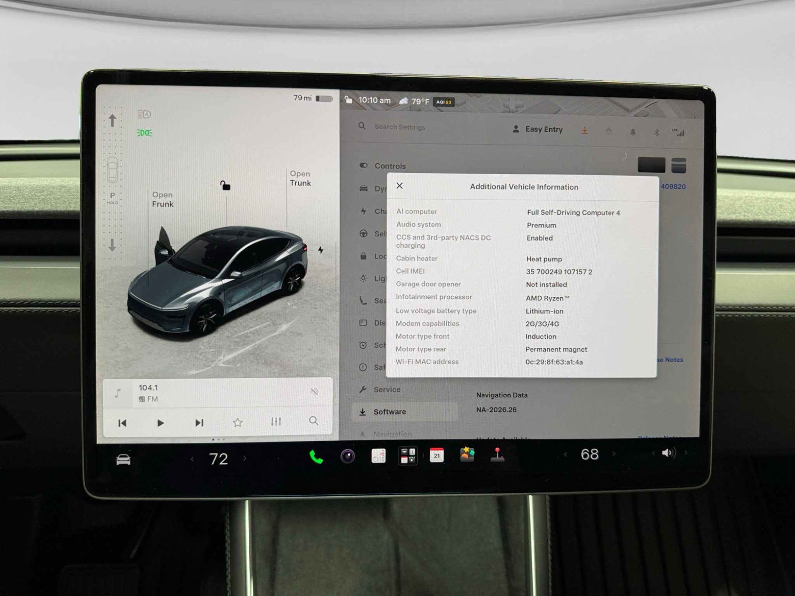Tap the green parking lights indicator
795x596 pixels.
click(144, 133)
